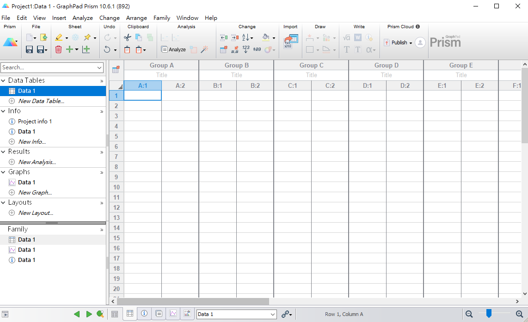This screenshot has height=322, width=528.
Task: Click the change decimal format icon
Action: tap(235, 49)
